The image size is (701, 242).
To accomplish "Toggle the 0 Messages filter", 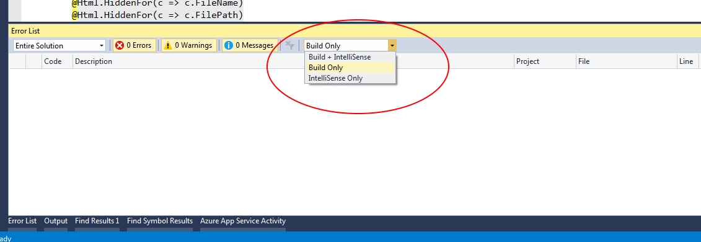I will 249,45.
